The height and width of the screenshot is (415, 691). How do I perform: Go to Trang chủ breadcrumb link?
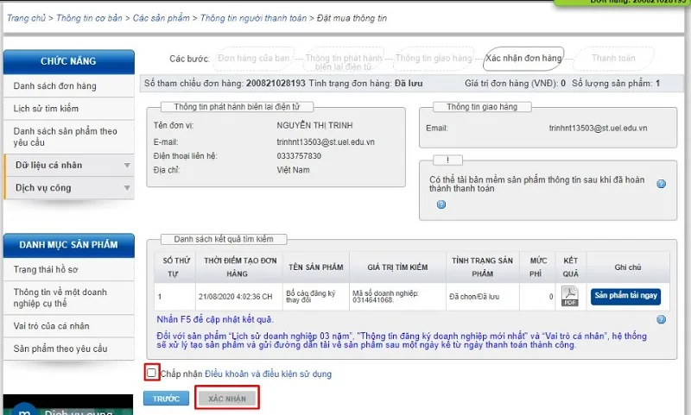(27, 18)
